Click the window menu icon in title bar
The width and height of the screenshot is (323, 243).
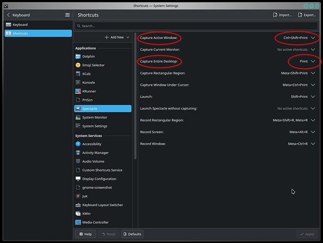tap(6, 6)
